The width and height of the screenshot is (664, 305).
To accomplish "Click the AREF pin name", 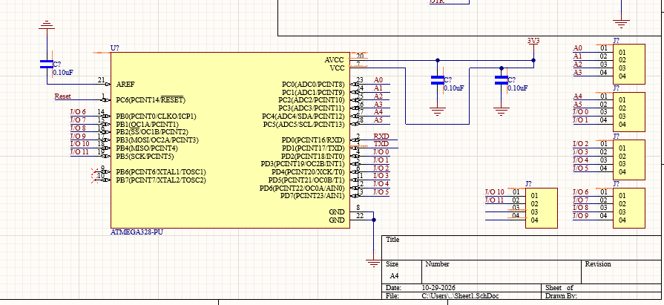I will (125, 85).
